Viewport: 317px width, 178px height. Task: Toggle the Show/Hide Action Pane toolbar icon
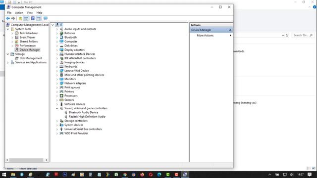(x=39, y=18)
